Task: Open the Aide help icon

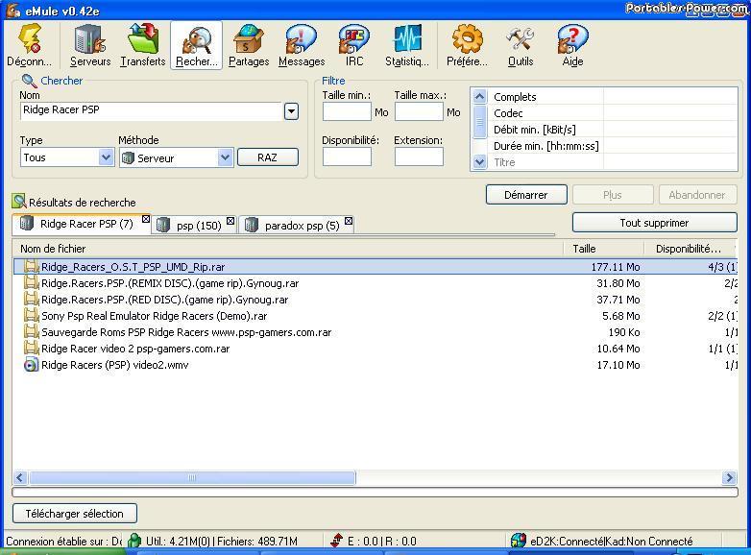Action: [x=572, y=45]
